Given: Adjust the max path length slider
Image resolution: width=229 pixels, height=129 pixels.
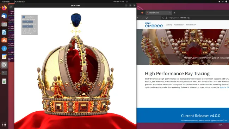Looking at the screenshot, I should pos(27,22).
